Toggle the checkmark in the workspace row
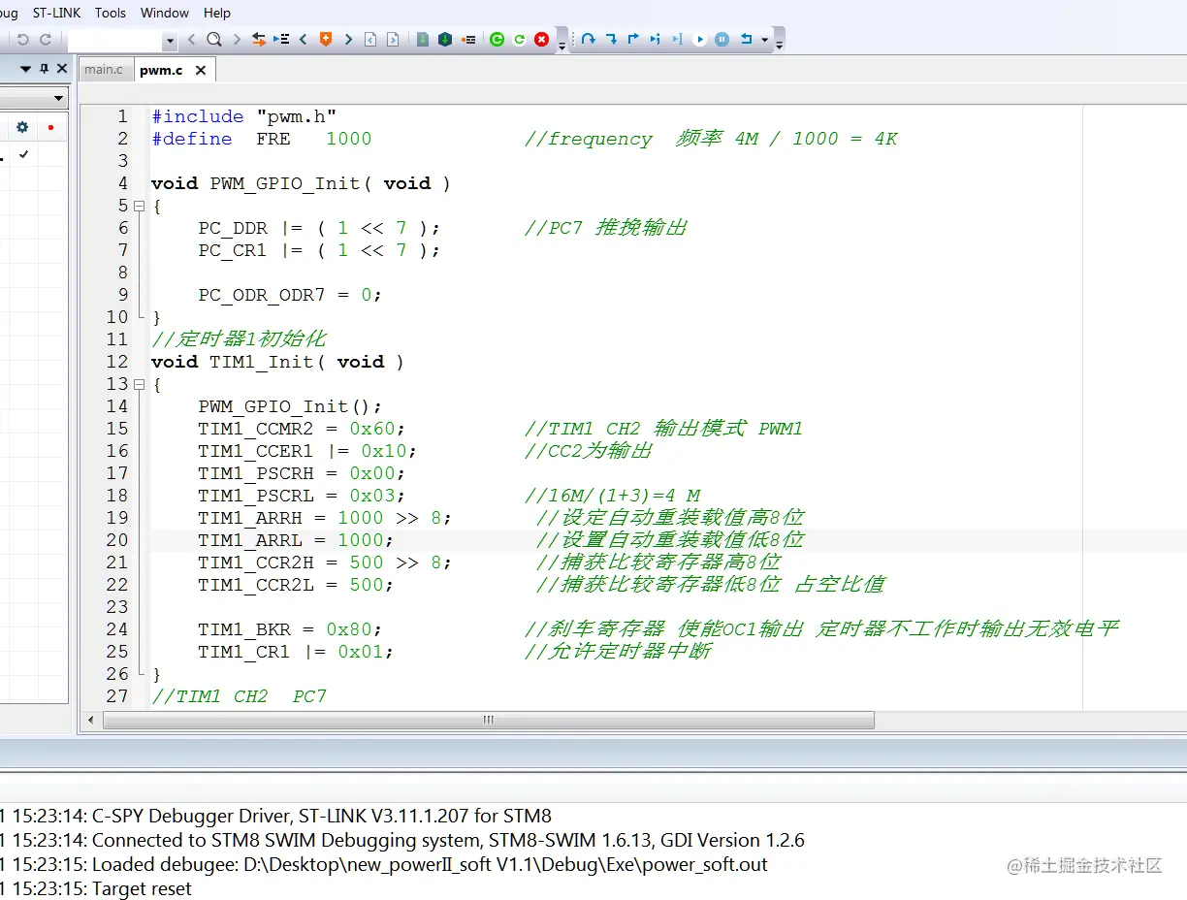Image resolution: width=1187 pixels, height=900 pixels. [23, 155]
